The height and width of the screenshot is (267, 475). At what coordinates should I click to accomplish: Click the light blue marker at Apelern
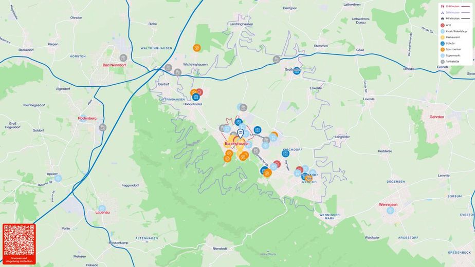pyautogui.click(x=58, y=178)
